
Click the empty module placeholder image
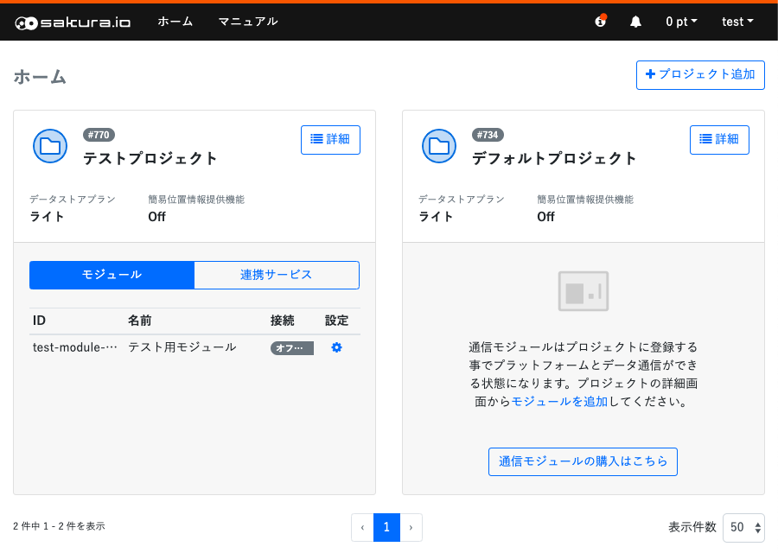583,291
